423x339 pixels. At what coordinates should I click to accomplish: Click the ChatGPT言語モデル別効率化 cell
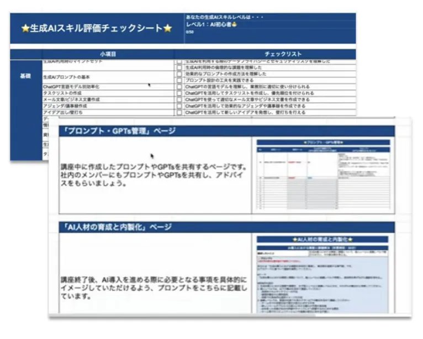click(x=70, y=87)
